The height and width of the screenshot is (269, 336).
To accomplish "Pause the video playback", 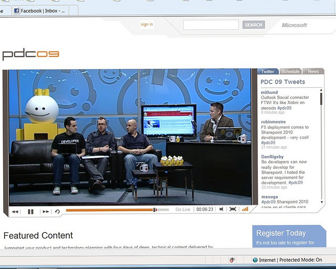I will (x=30, y=212).
